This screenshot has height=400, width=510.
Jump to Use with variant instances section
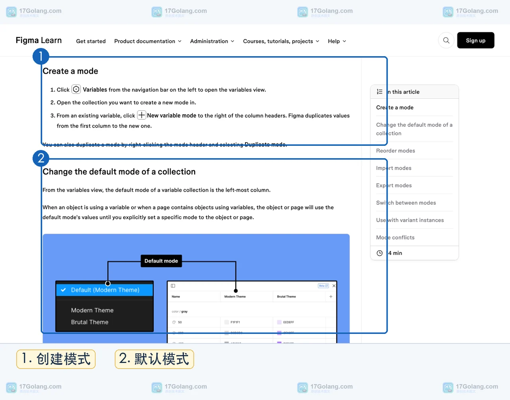(410, 220)
